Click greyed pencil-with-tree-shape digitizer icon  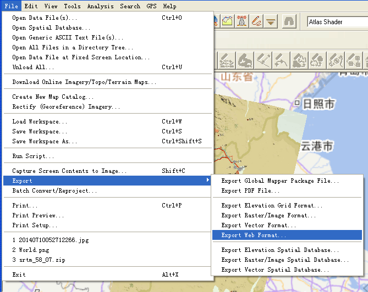click(317, 60)
